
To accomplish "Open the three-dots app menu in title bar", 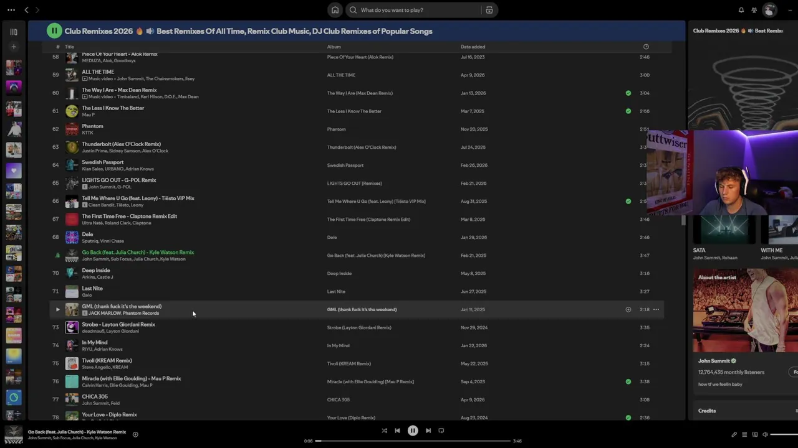I will tap(11, 10).
